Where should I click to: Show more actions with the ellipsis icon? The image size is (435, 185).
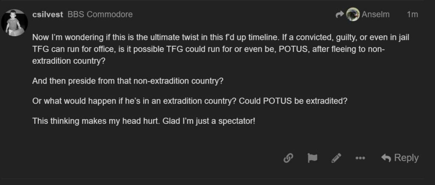pos(360,158)
